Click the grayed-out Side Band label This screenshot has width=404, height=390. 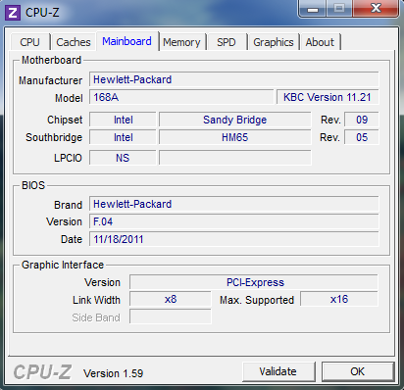click(x=96, y=317)
